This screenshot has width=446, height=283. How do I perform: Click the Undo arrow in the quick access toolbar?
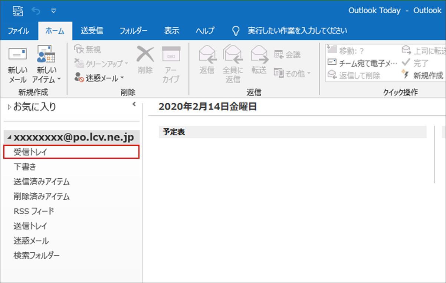click(36, 10)
